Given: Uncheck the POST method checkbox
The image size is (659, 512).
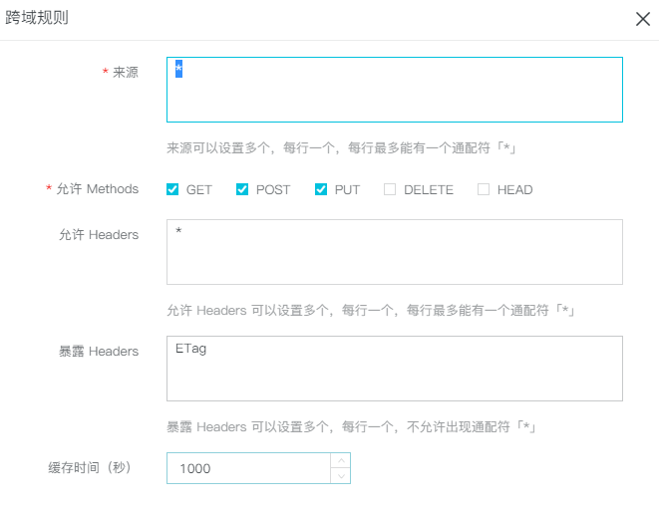Looking at the screenshot, I should 242,189.
